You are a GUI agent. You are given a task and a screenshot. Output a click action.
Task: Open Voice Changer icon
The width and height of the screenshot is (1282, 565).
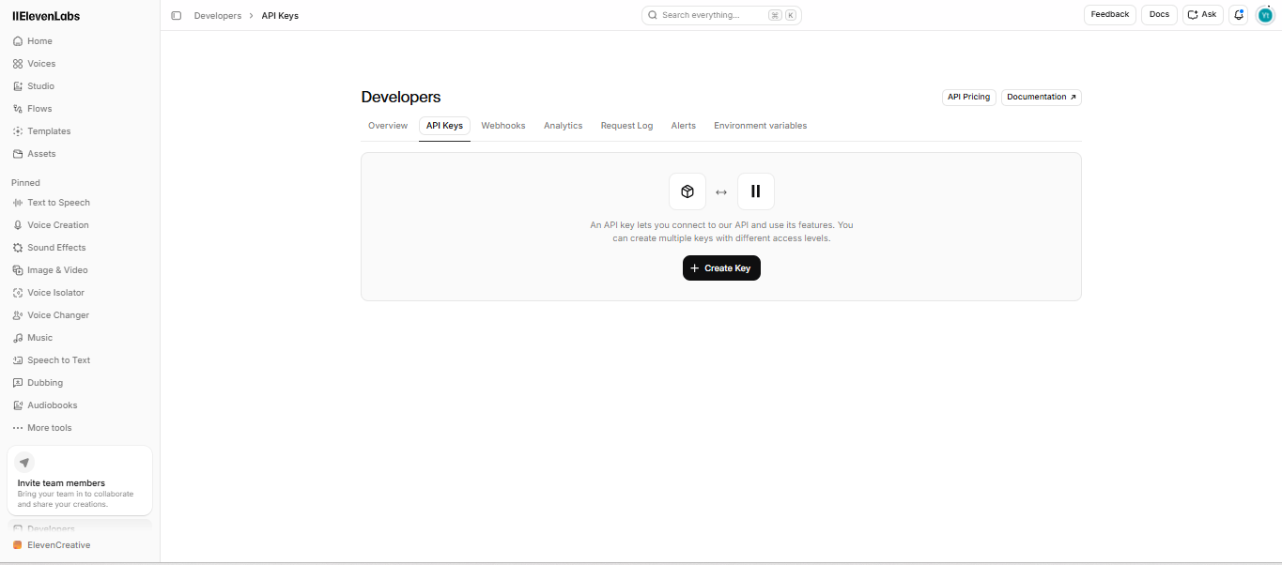coord(18,315)
